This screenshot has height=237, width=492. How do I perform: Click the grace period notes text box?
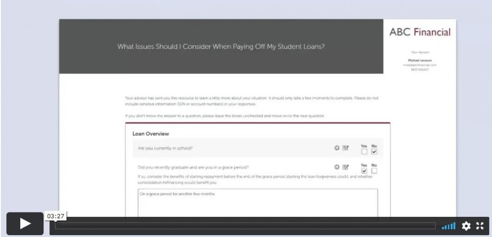click(x=258, y=203)
